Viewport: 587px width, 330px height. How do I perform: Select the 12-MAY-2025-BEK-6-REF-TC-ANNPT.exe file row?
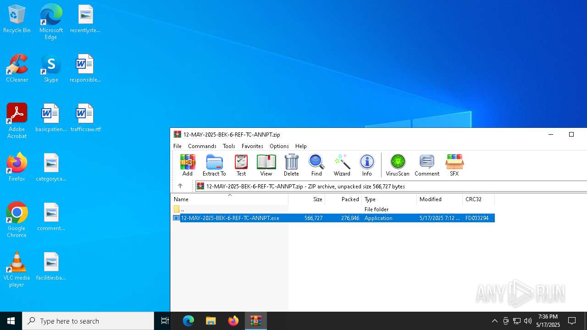tap(333, 218)
